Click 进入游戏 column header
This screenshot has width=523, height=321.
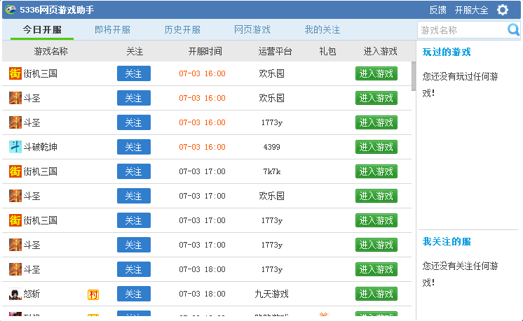point(380,51)
